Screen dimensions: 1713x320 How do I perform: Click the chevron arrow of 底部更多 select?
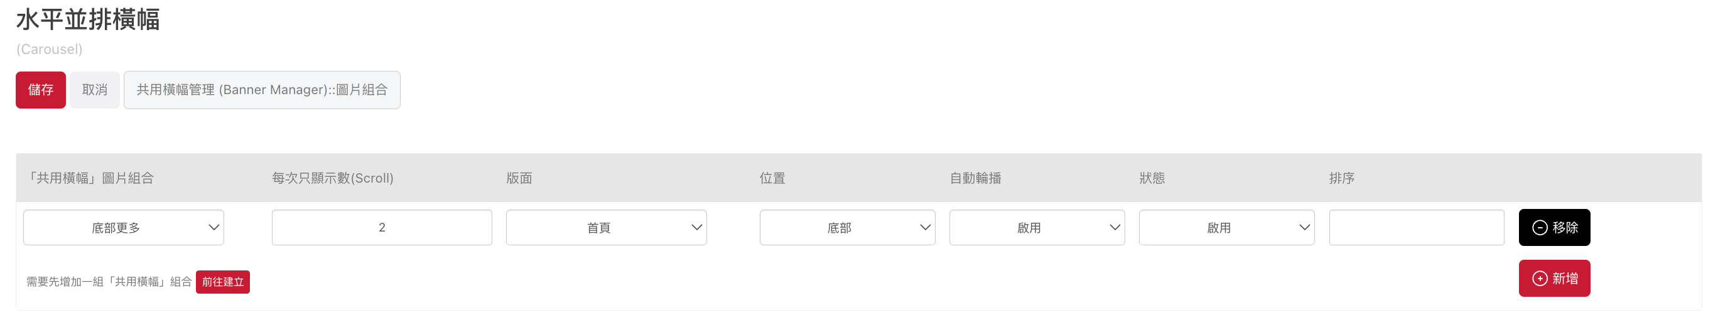click(213, 228)
